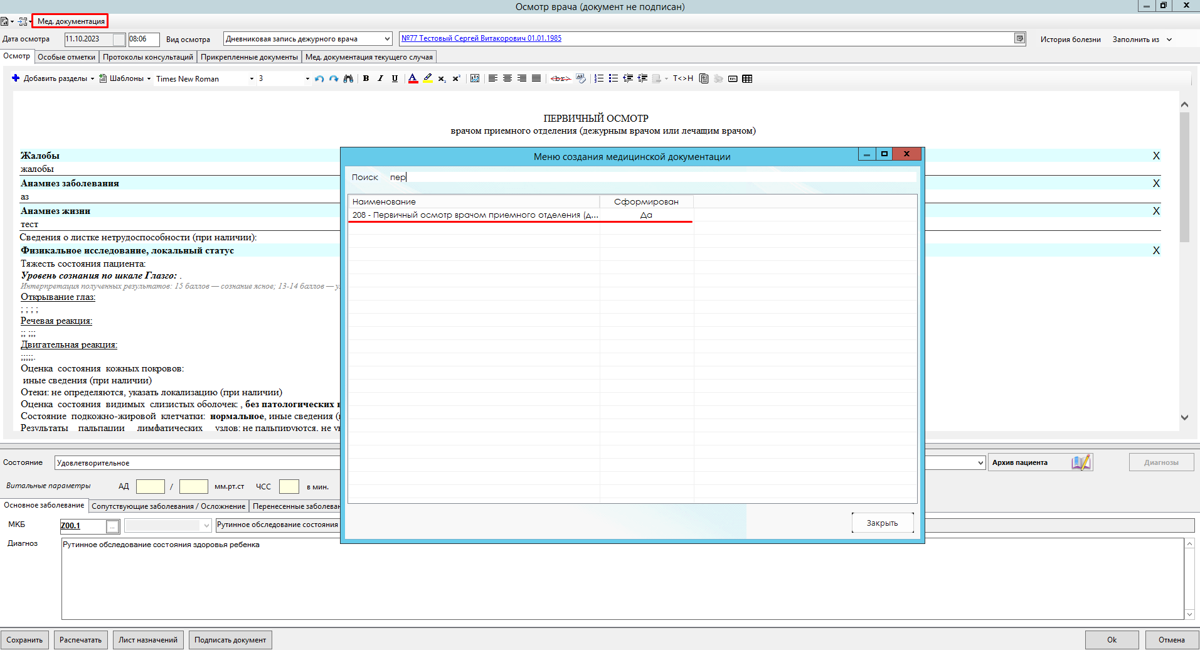Click the redo arrow in the editor toolbar

(x=334, y=78)
